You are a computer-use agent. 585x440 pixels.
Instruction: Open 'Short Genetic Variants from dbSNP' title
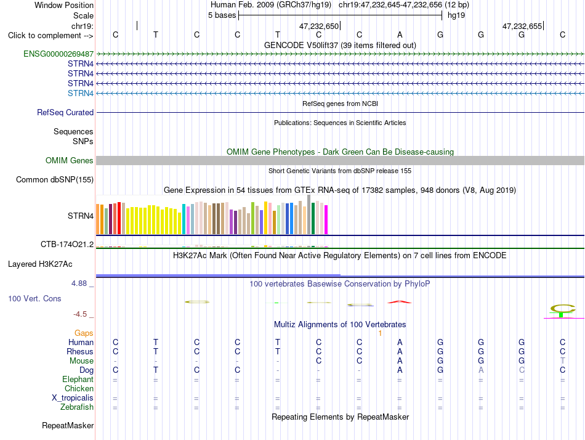(340, 171)
